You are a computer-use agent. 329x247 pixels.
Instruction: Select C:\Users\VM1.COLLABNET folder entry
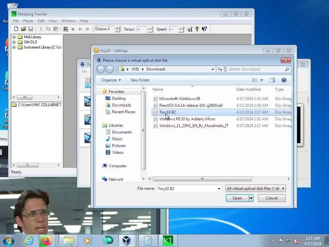pos(37,105)
